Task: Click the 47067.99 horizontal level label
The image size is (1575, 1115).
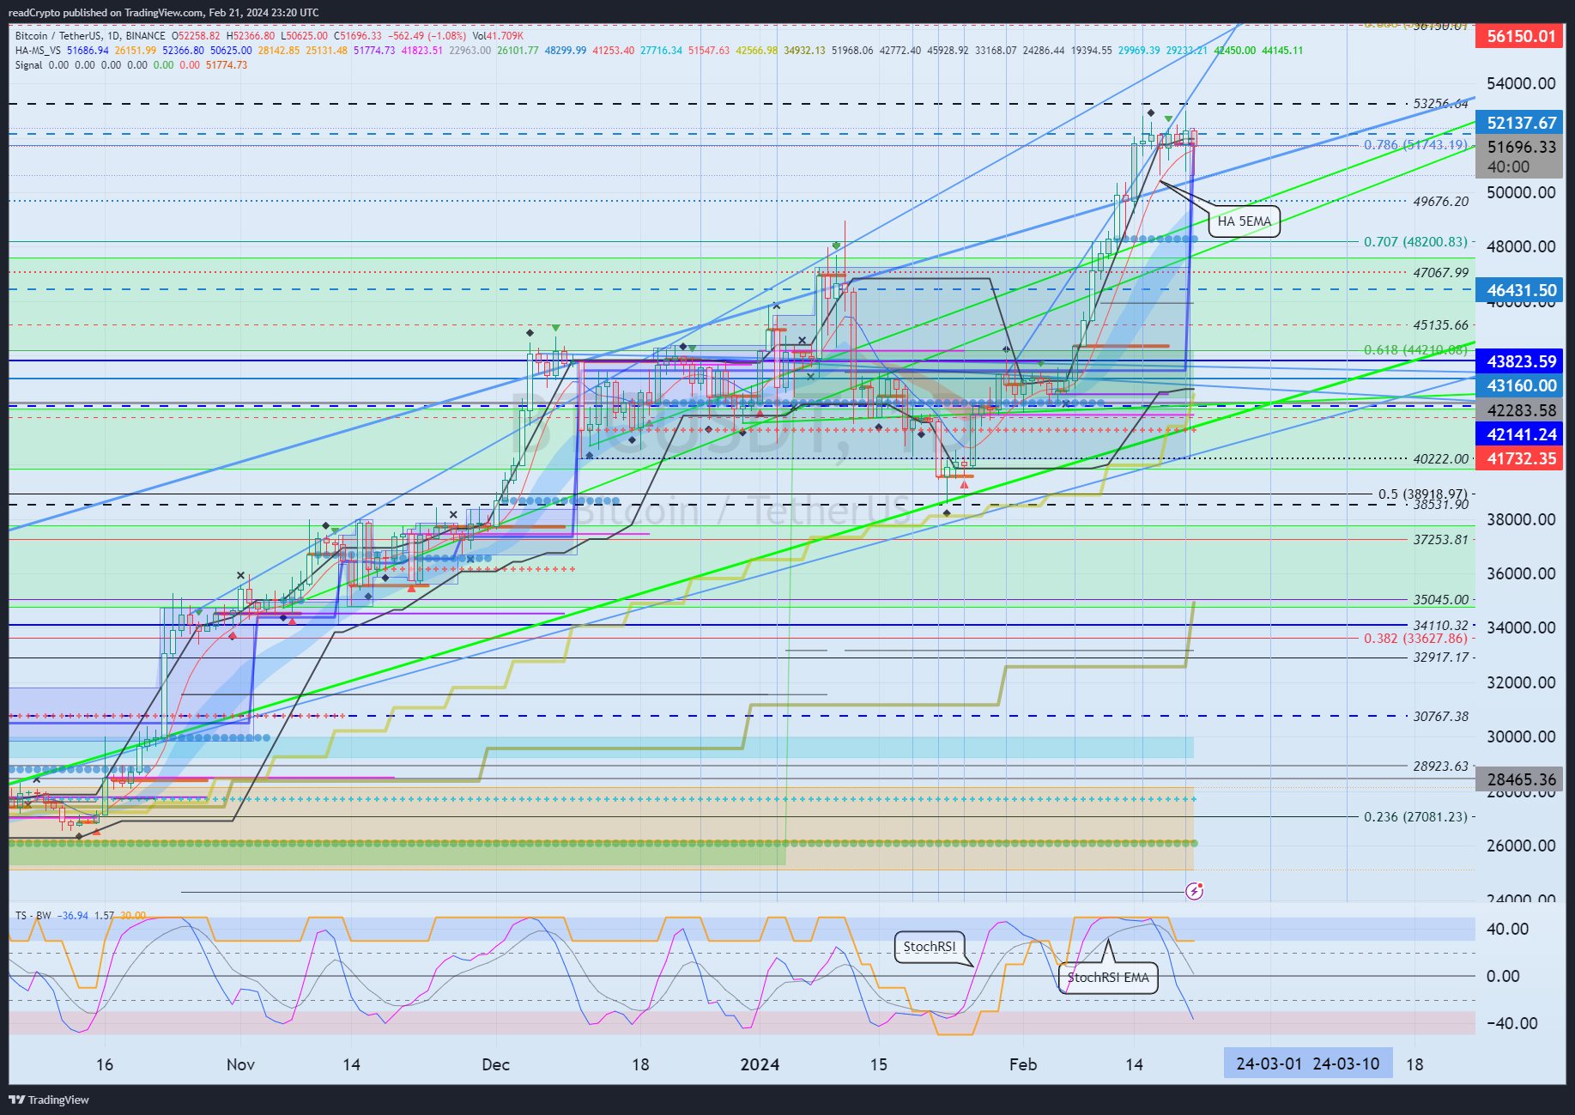Action: click(1441, 273)
